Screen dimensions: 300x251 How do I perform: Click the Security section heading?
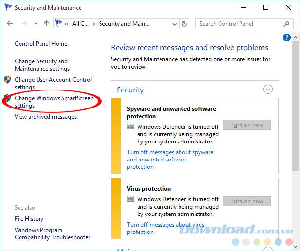[130, 90]
